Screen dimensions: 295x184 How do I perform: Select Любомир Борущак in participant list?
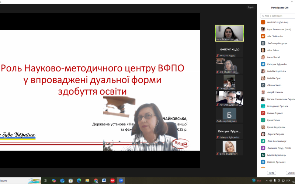point(278,43)
